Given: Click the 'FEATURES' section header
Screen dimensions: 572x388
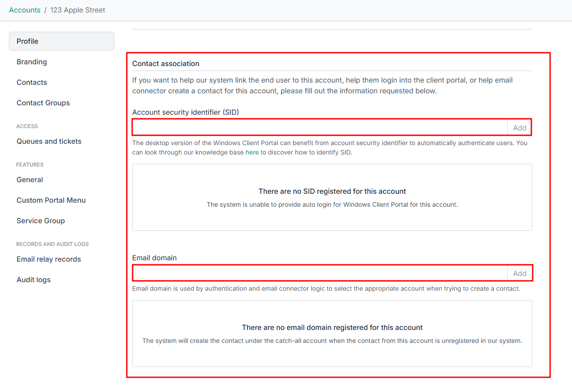Looking at the screenshot, I should tap(30, 165).
